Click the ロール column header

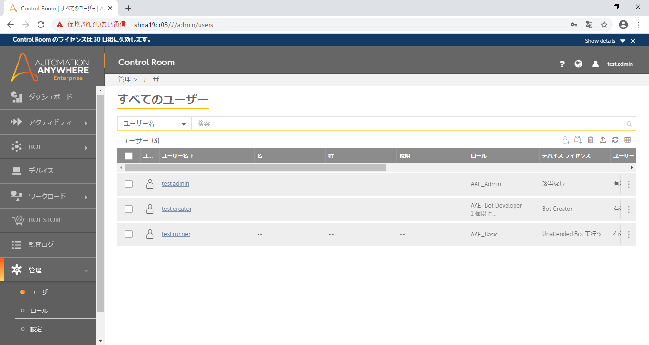[478, 156]
